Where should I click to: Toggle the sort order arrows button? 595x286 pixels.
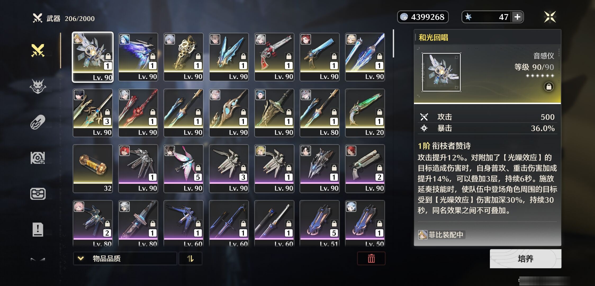coord(190,258)
